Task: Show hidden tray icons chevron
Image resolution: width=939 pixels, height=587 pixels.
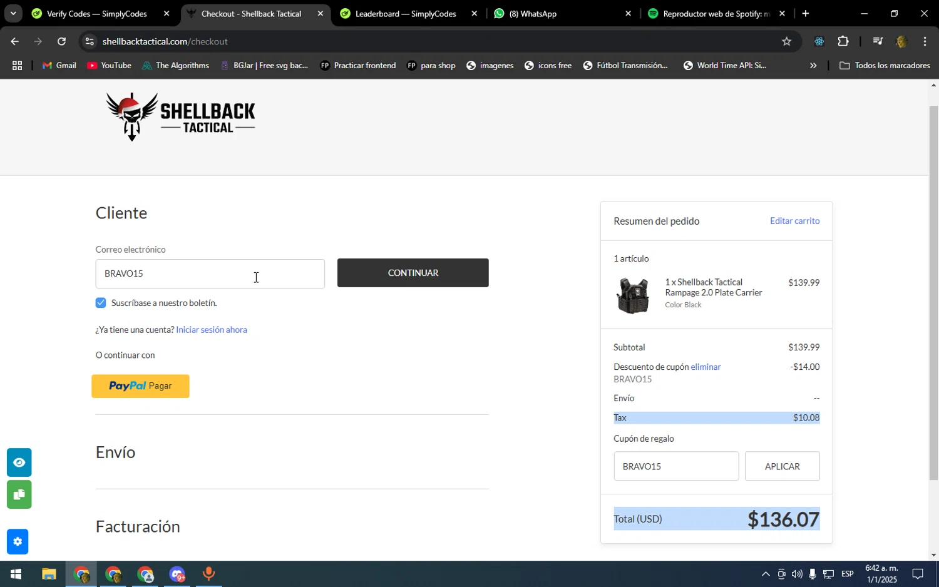Action: 765,574
